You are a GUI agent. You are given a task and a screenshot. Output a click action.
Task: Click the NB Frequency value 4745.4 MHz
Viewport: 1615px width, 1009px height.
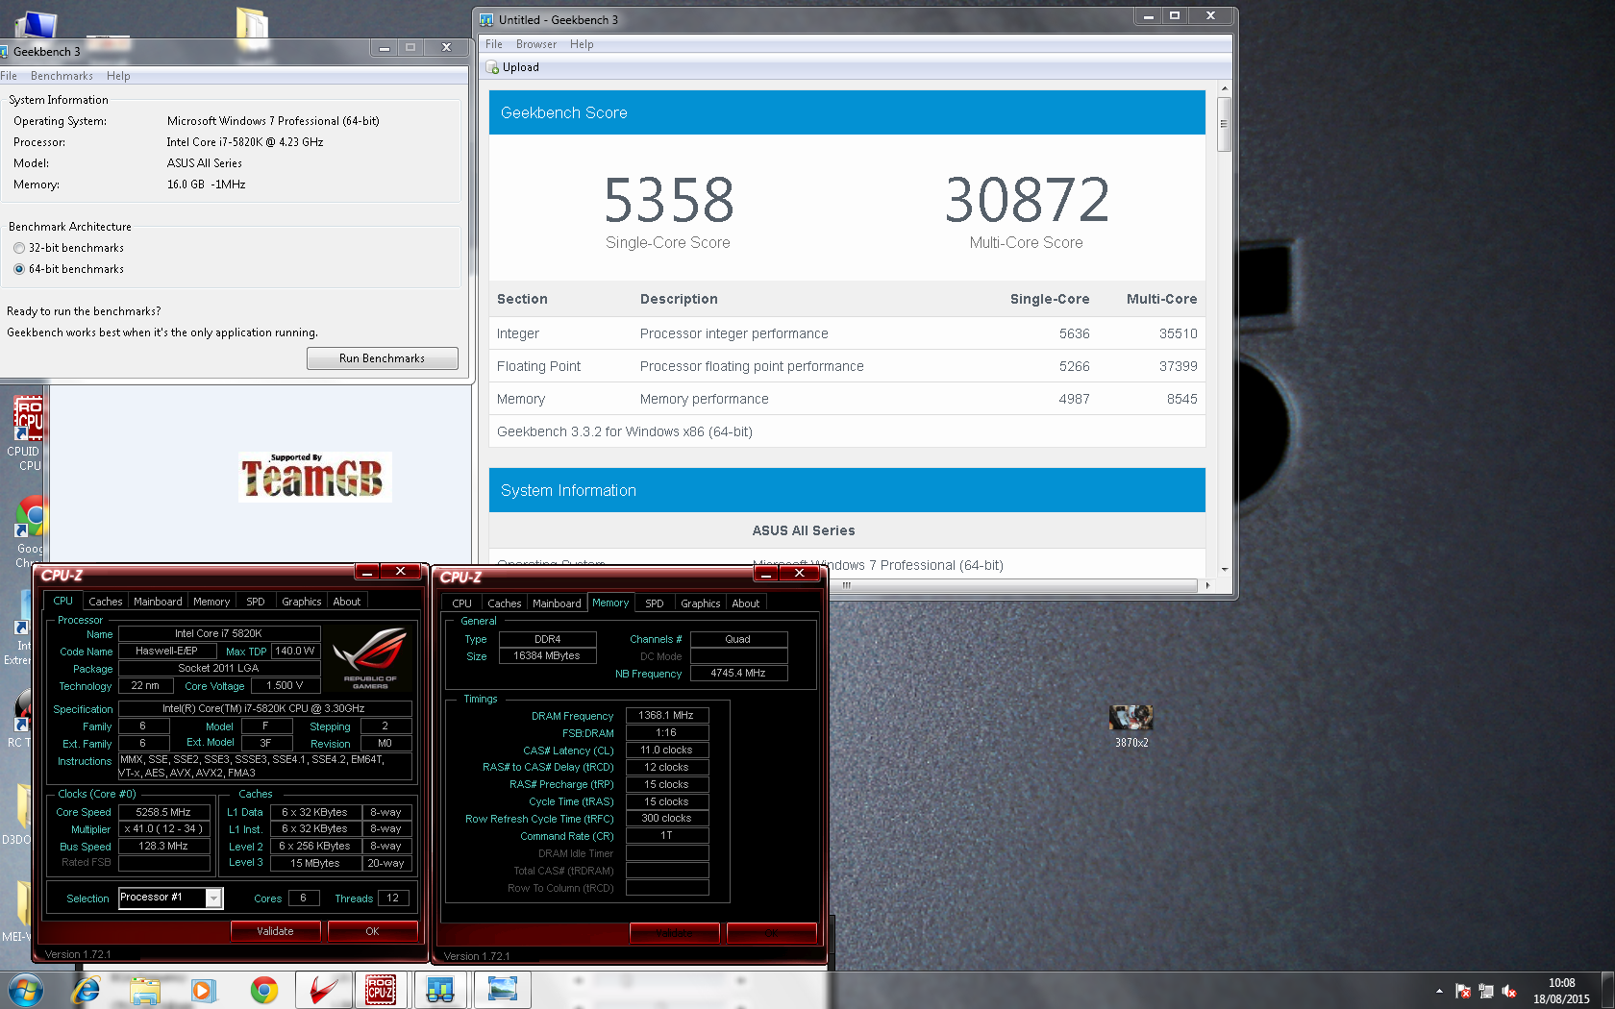click(x=738, y=673)
